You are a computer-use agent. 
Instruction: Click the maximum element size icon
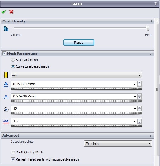(x=6, y=85)
